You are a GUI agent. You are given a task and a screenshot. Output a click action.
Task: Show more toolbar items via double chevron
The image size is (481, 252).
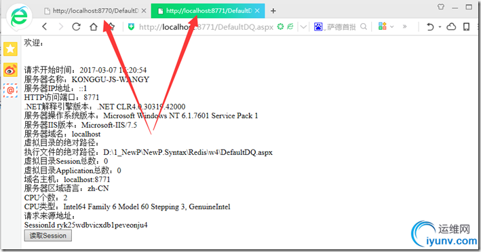pos(404,26)
